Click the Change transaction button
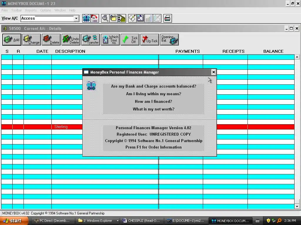This screenshot has width=301, height=225. (x=32, y=40)
